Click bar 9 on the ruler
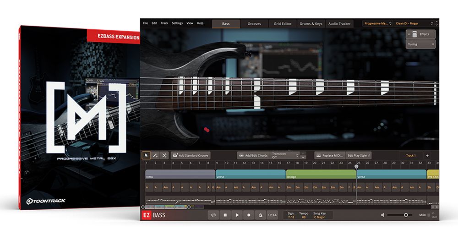Screen dimensions: 458x240 point(217,163)
